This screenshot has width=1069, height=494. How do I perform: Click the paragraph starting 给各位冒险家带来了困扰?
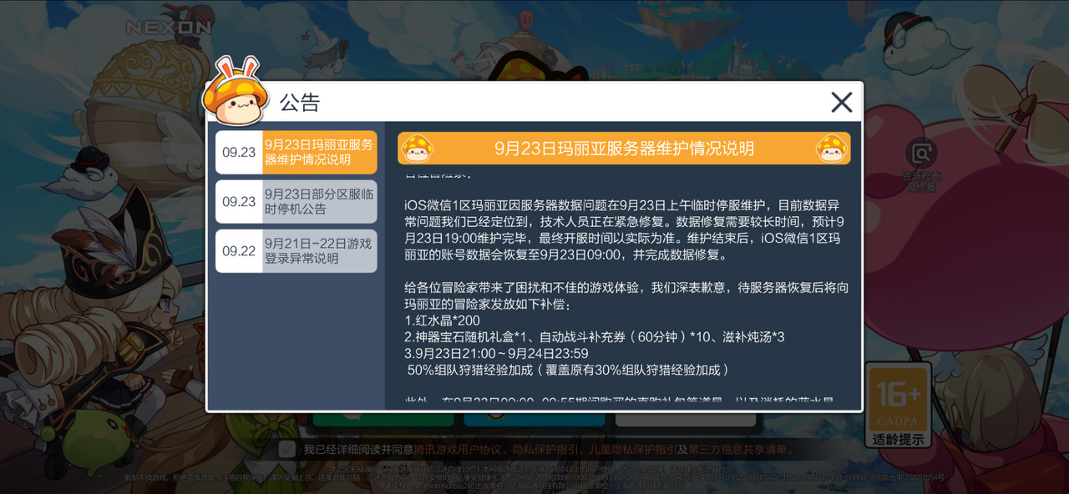(x=626, y=295)
